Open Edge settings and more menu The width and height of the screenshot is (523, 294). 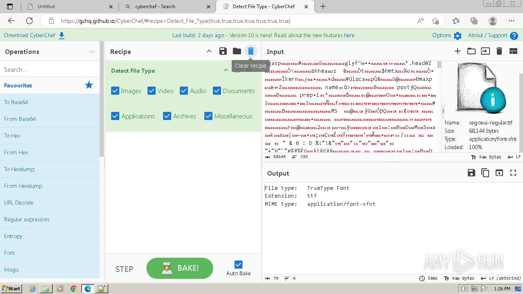pyautogui.click(x=512, y=21)
